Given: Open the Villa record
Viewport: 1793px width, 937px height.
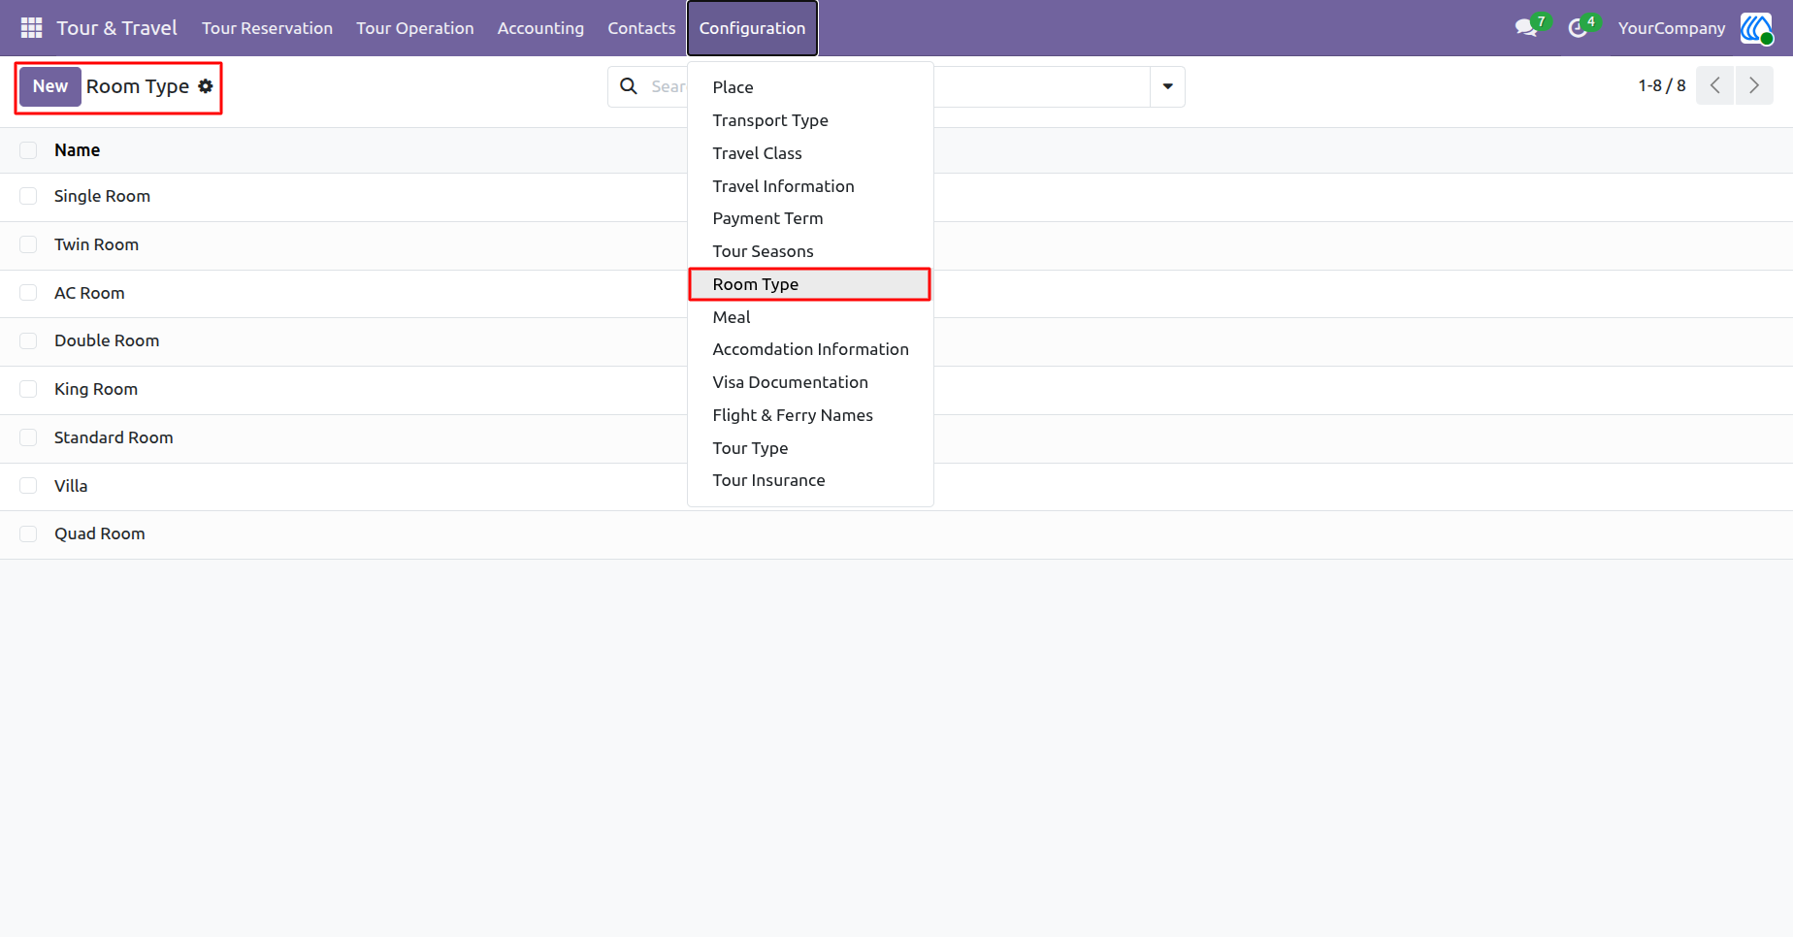Looking at the screenshot, I should pos(71,486).
